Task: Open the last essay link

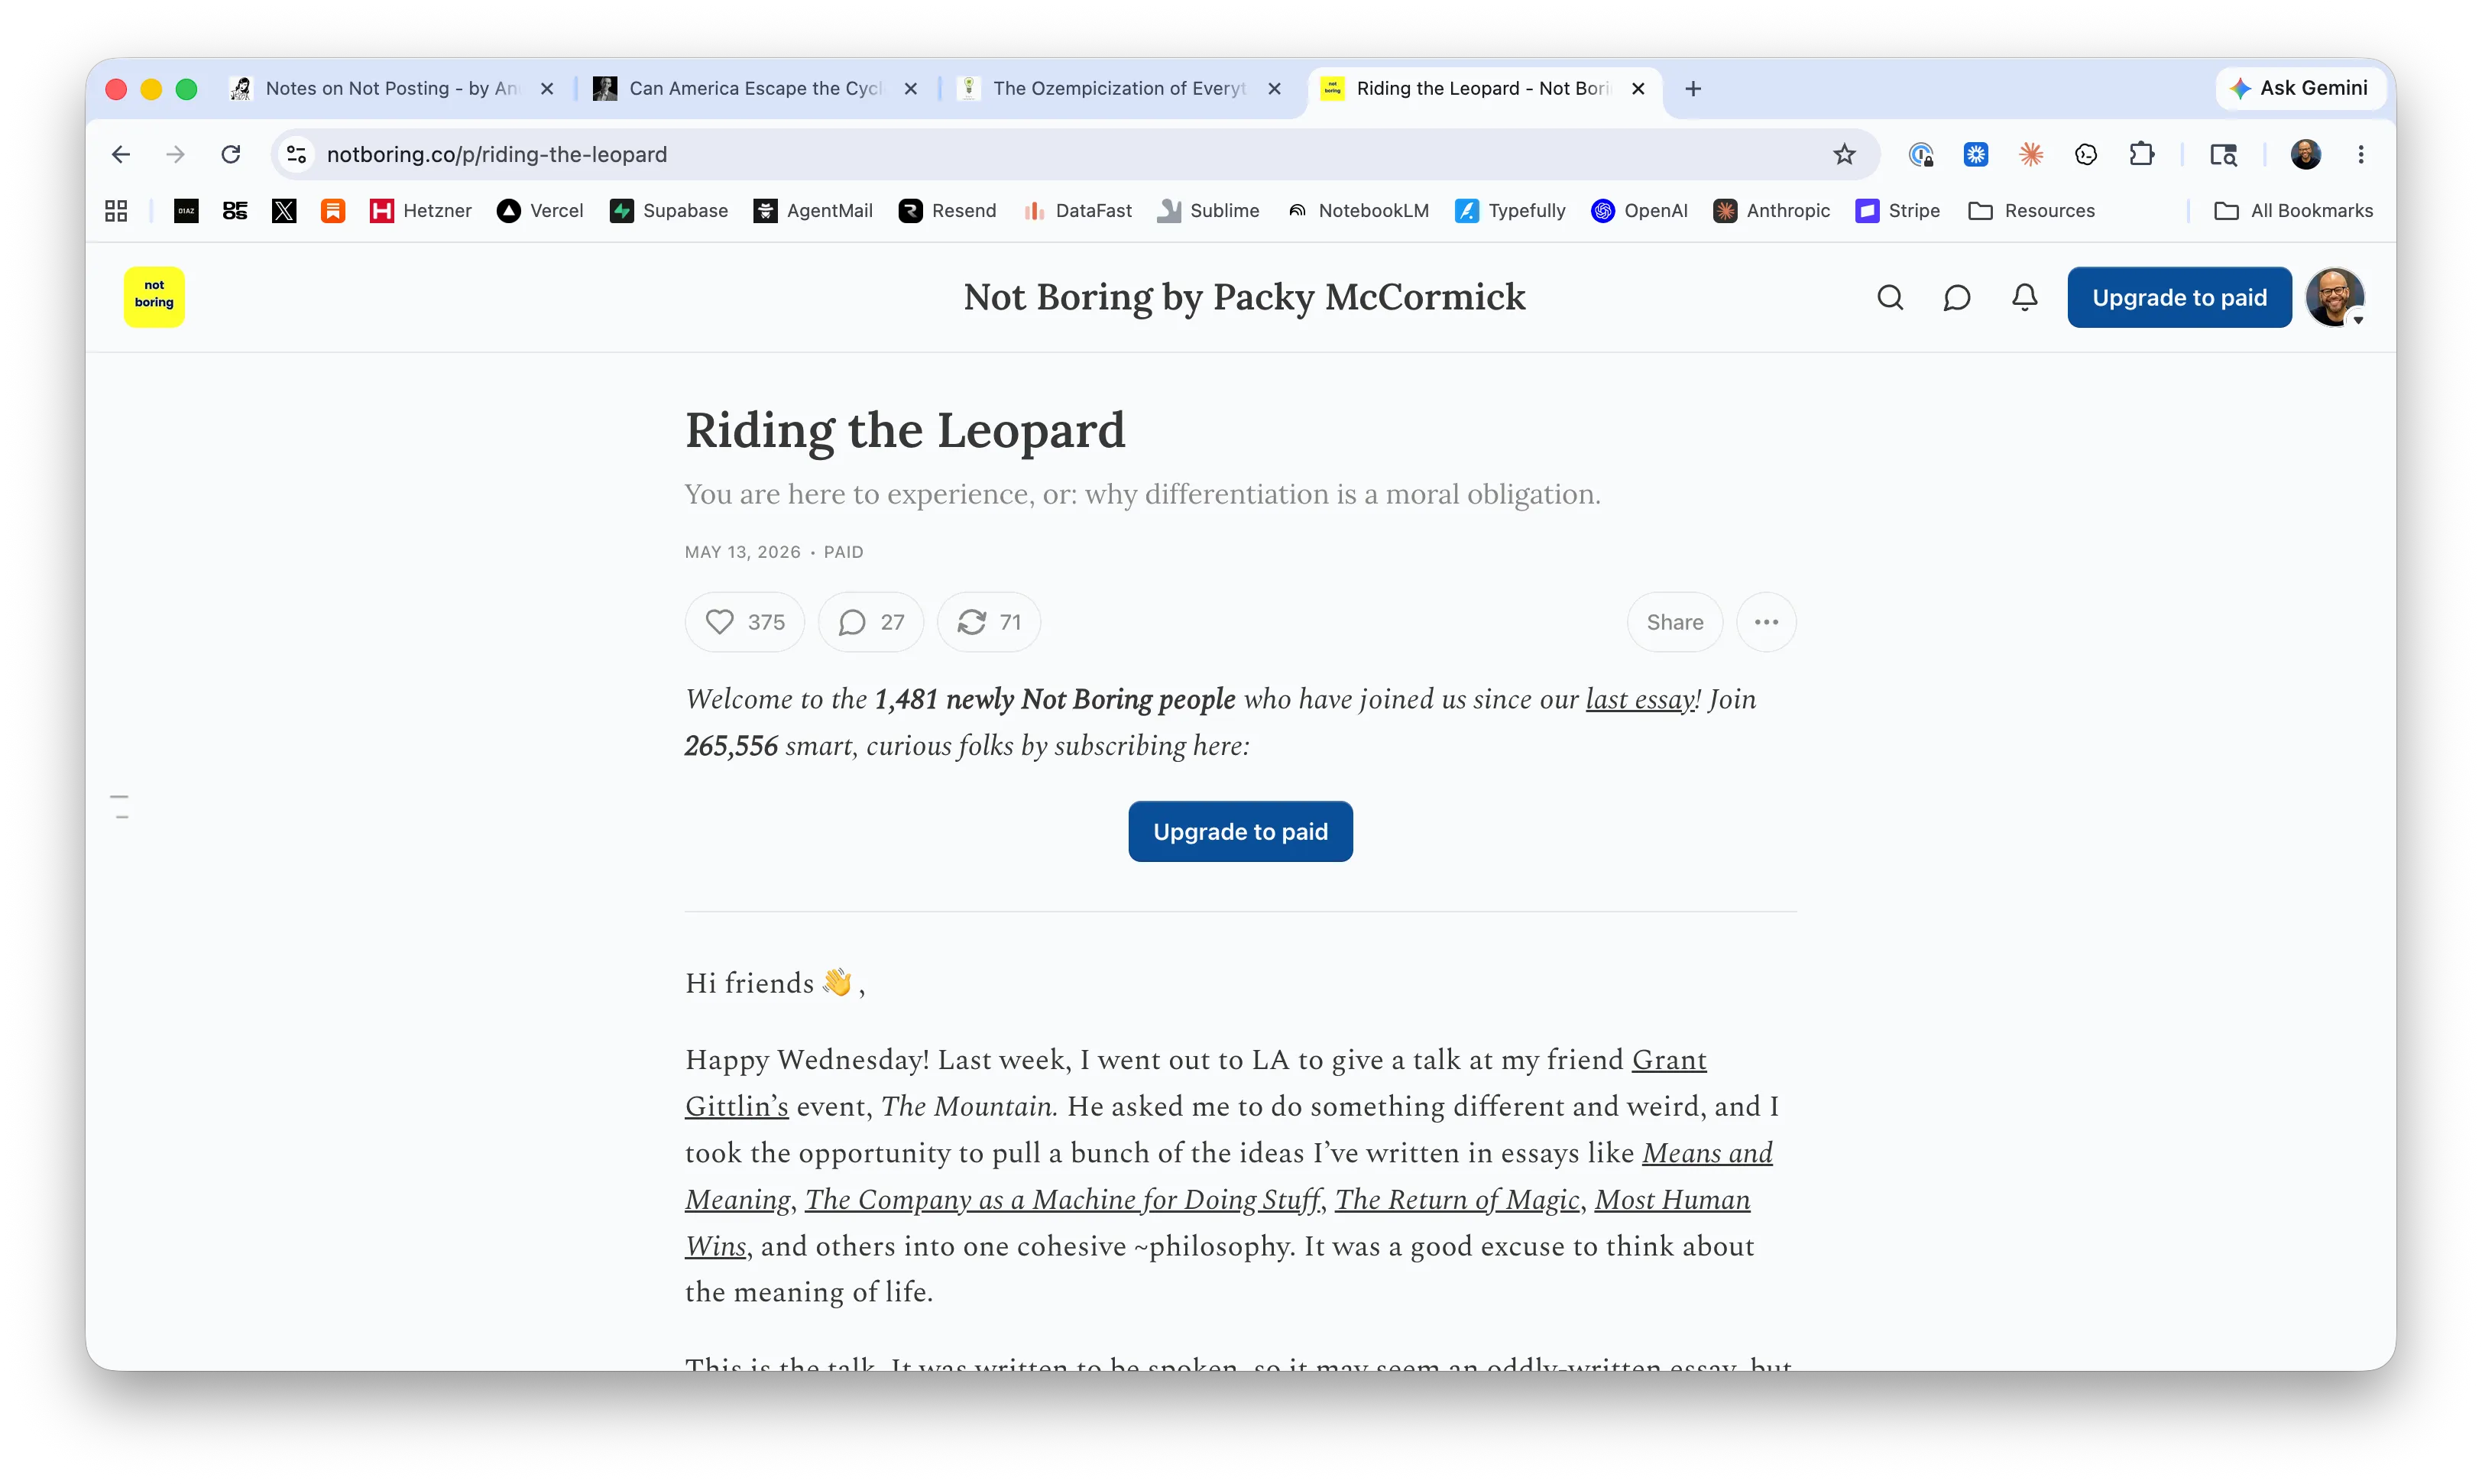Action: (x=1640, y=699)
